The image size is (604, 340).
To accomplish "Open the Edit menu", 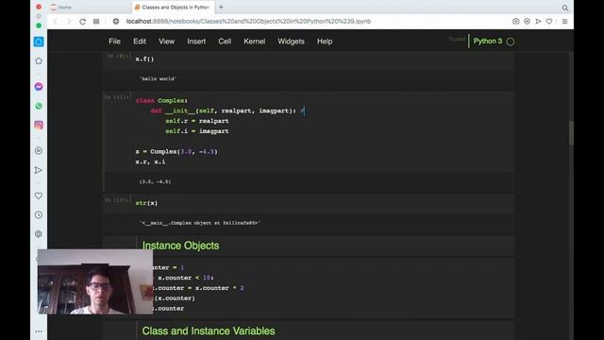I will [x=140, y=42].
